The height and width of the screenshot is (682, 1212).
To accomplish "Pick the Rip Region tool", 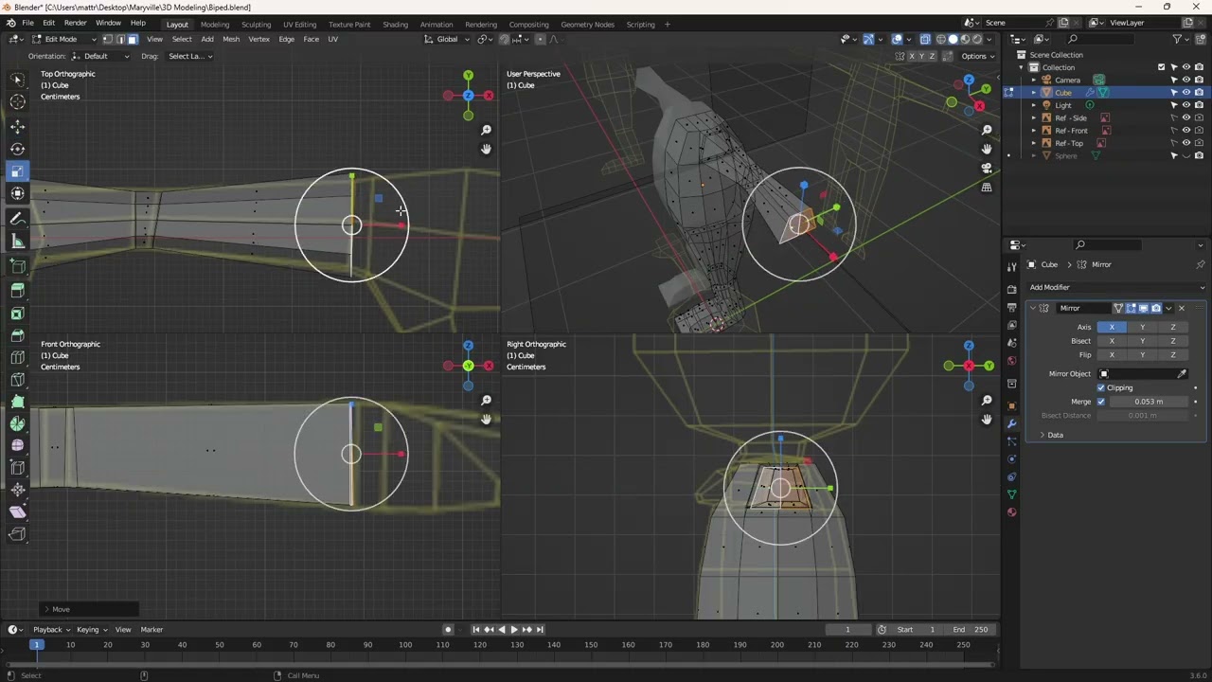I will coord(17,535).
